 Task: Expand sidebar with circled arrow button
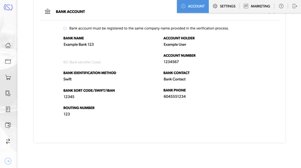8,161
